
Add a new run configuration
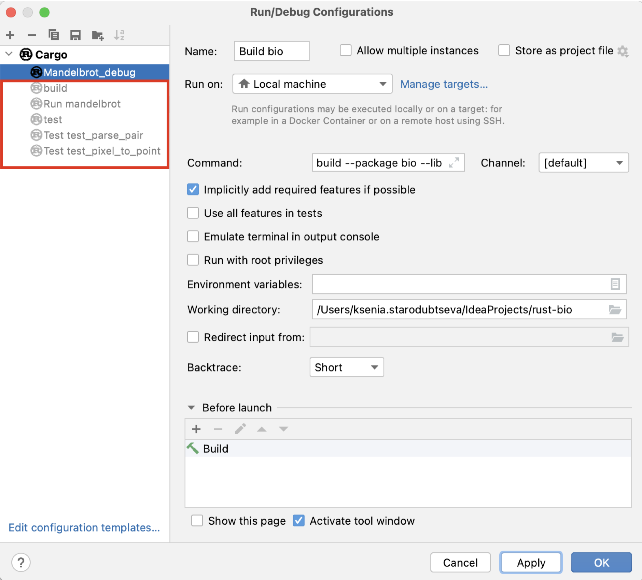click(x=10, y=34)
